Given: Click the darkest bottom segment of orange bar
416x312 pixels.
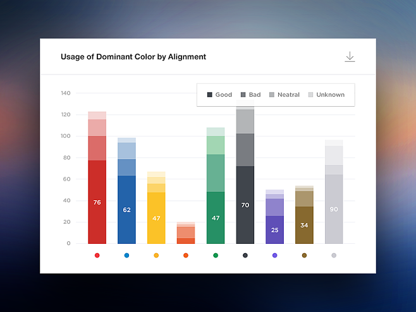Looking at the screenshot, I should point(186,241).
